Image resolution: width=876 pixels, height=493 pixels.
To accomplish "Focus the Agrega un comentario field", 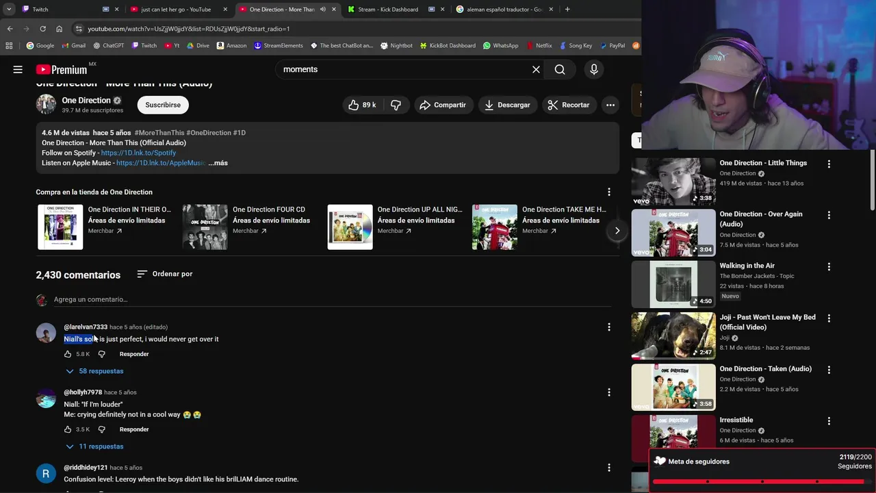I will (331, 299).
